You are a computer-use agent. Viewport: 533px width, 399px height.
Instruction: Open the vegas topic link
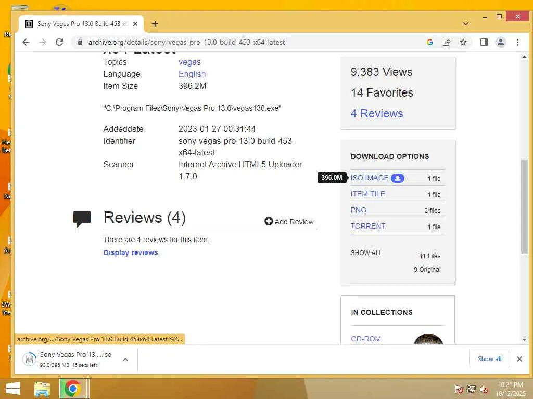(189, 62)
